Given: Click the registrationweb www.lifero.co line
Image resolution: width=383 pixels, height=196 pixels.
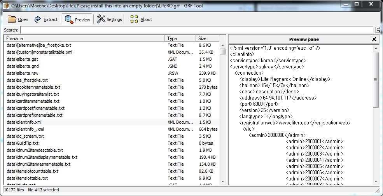Looking at the screenshot, I should coord(295,122).
